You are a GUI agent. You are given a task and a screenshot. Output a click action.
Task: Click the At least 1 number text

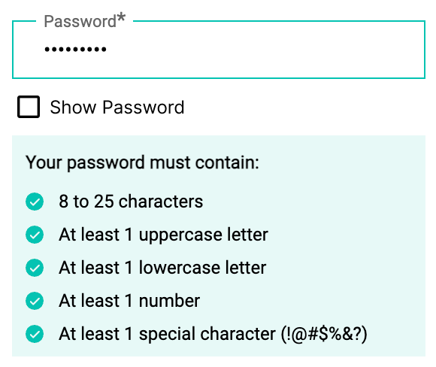(x=129, y=301)
